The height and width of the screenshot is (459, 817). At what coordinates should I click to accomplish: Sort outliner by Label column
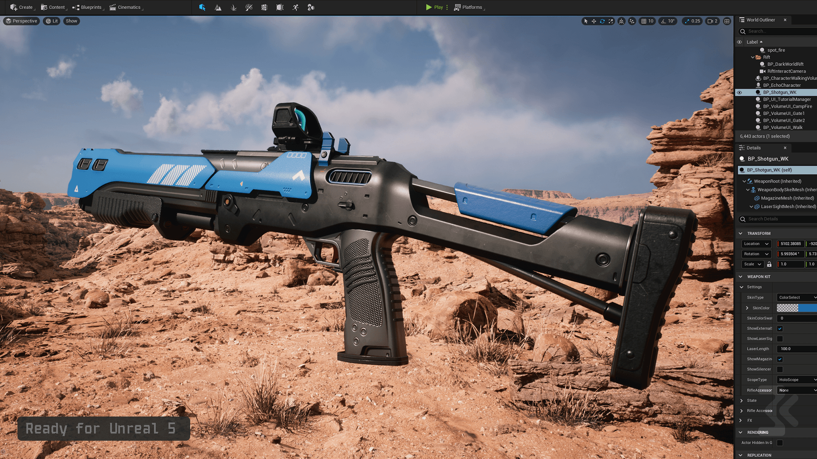pyautogui.click(x=754, y=42)
